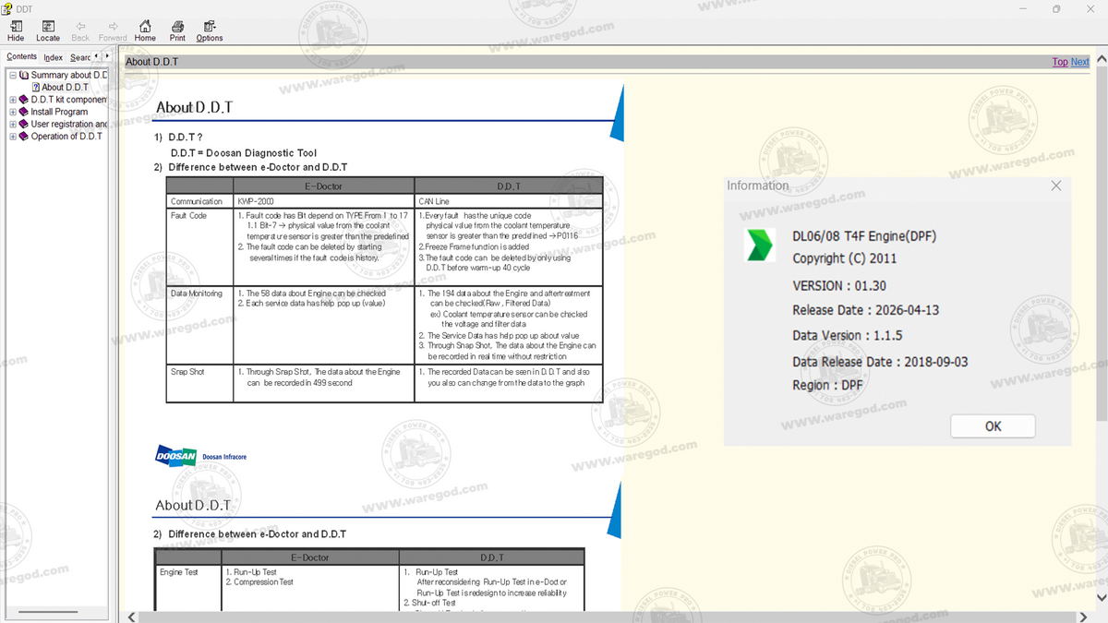This screenshot has width=1108, height=623.
Task: Go to Home page in help viewer
Action: (x=145, y=31)
